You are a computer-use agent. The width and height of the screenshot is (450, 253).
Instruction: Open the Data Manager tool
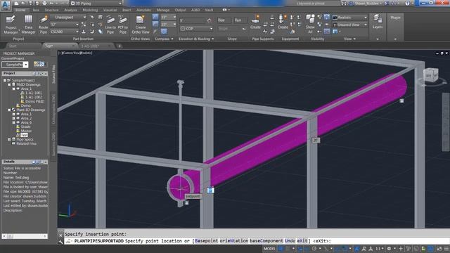coord(28,25)
